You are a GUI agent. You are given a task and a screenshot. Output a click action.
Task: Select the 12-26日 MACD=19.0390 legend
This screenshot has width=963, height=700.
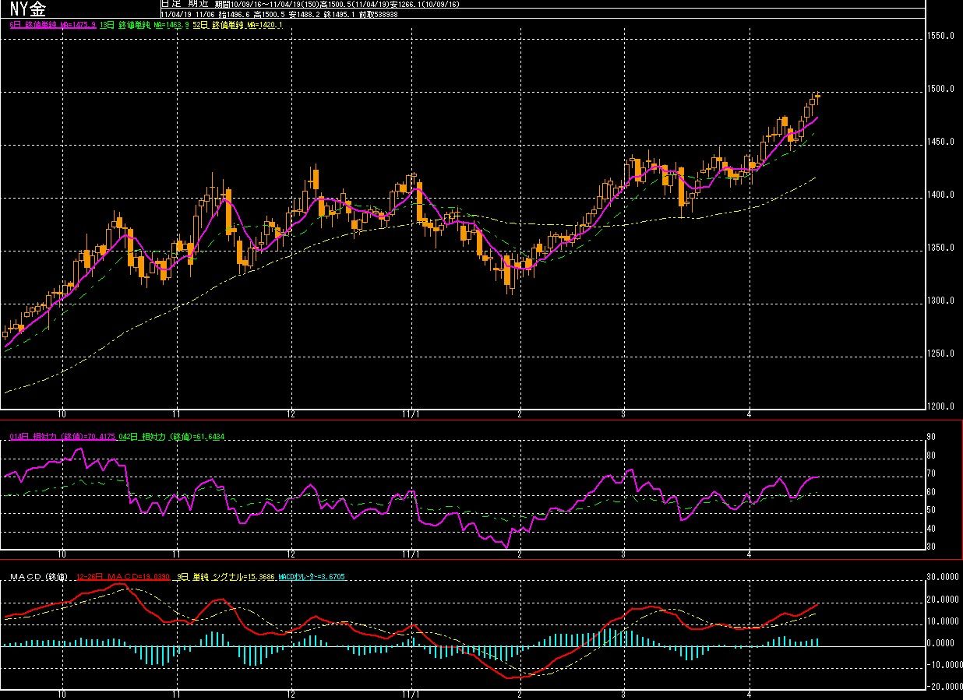(x=123, y=577)
